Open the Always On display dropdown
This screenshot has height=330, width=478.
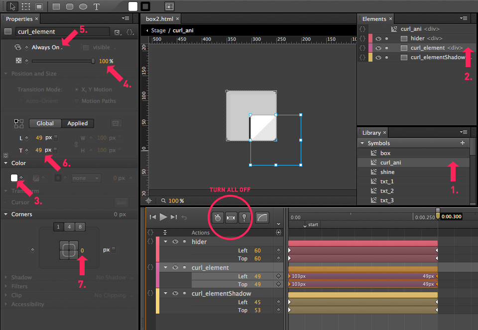click(47, 47)
